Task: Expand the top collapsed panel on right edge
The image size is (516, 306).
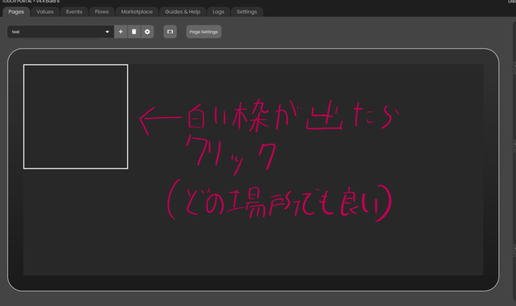Action: 514,66
